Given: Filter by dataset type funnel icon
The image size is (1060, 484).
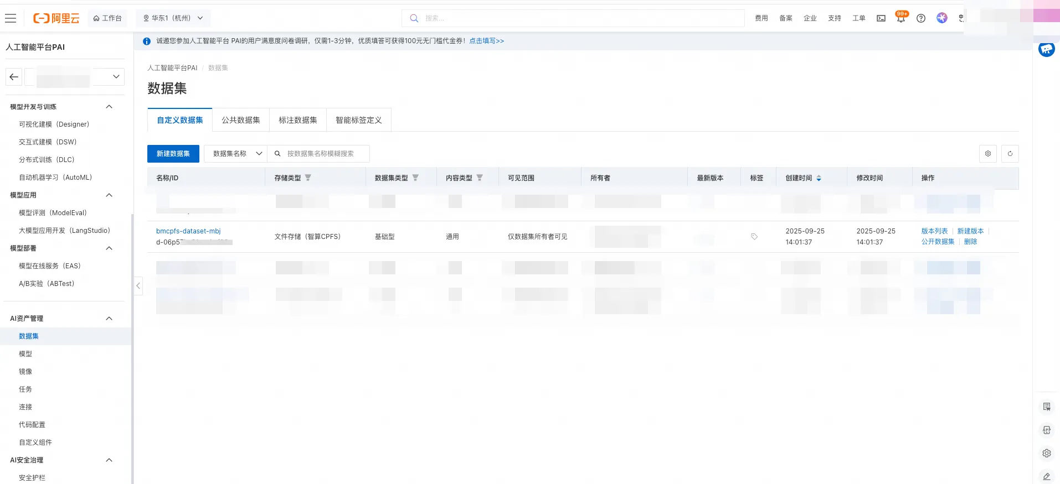Looking at the screenshot, I should tap(415, 178).
